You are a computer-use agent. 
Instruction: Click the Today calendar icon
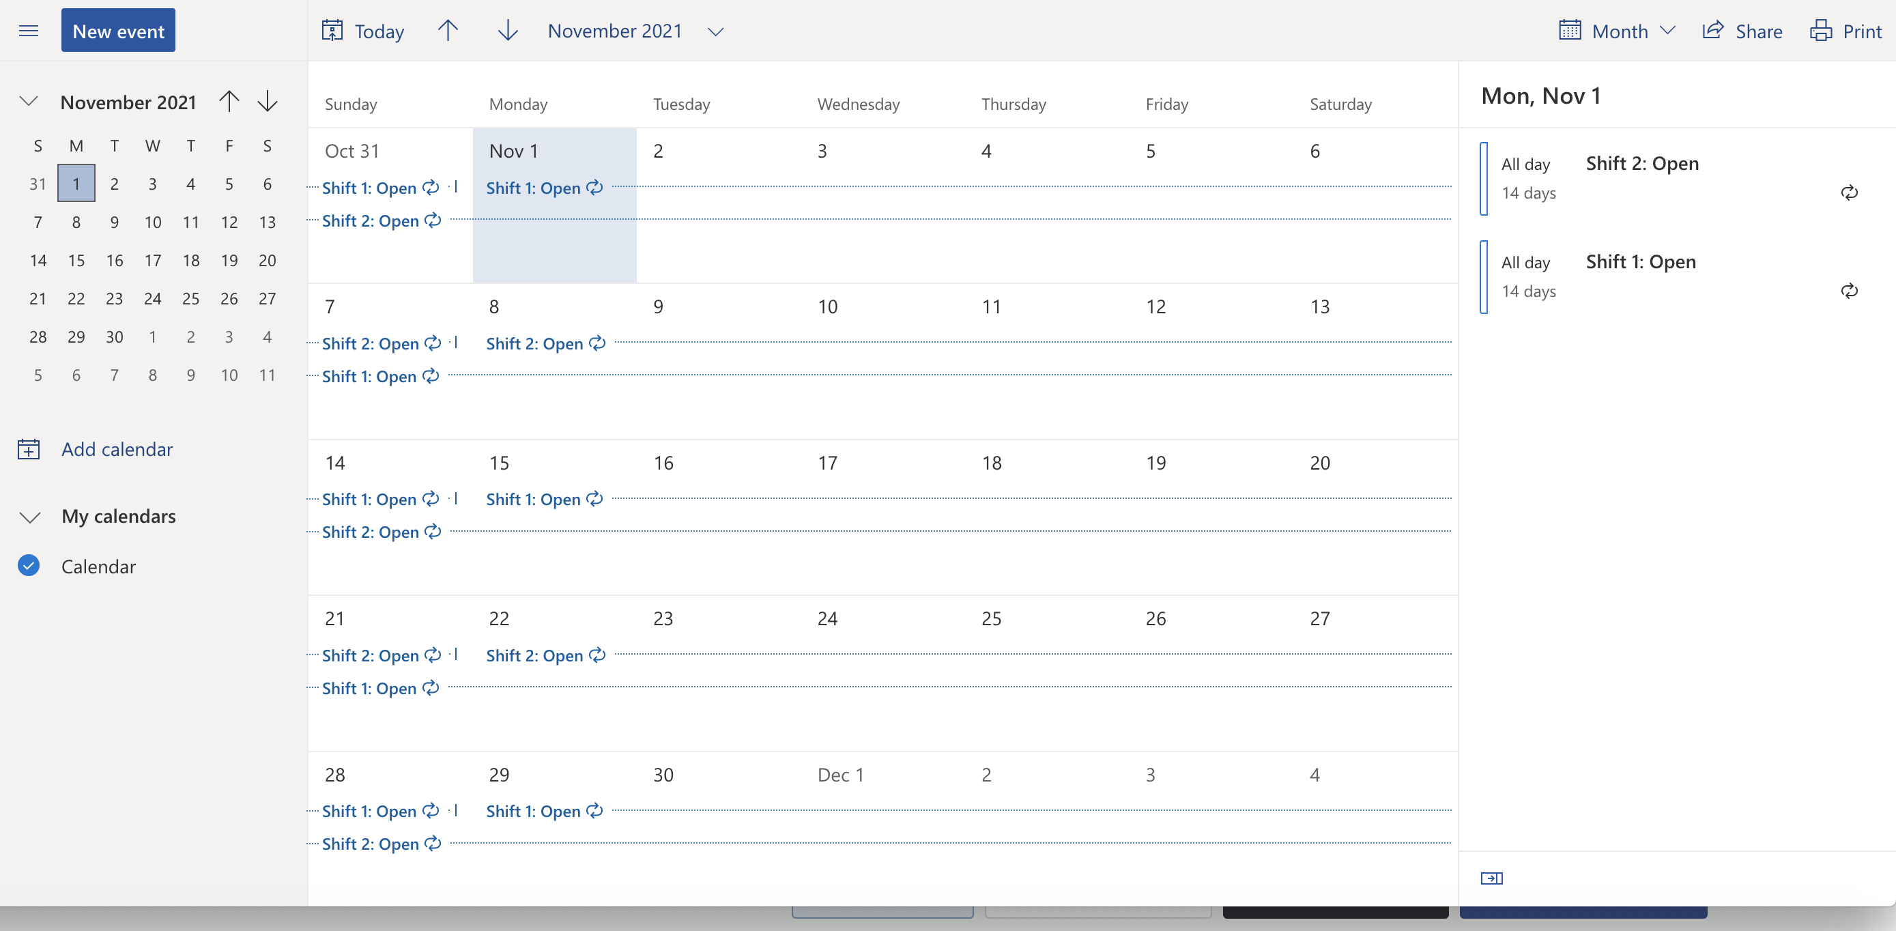(332, 31)
